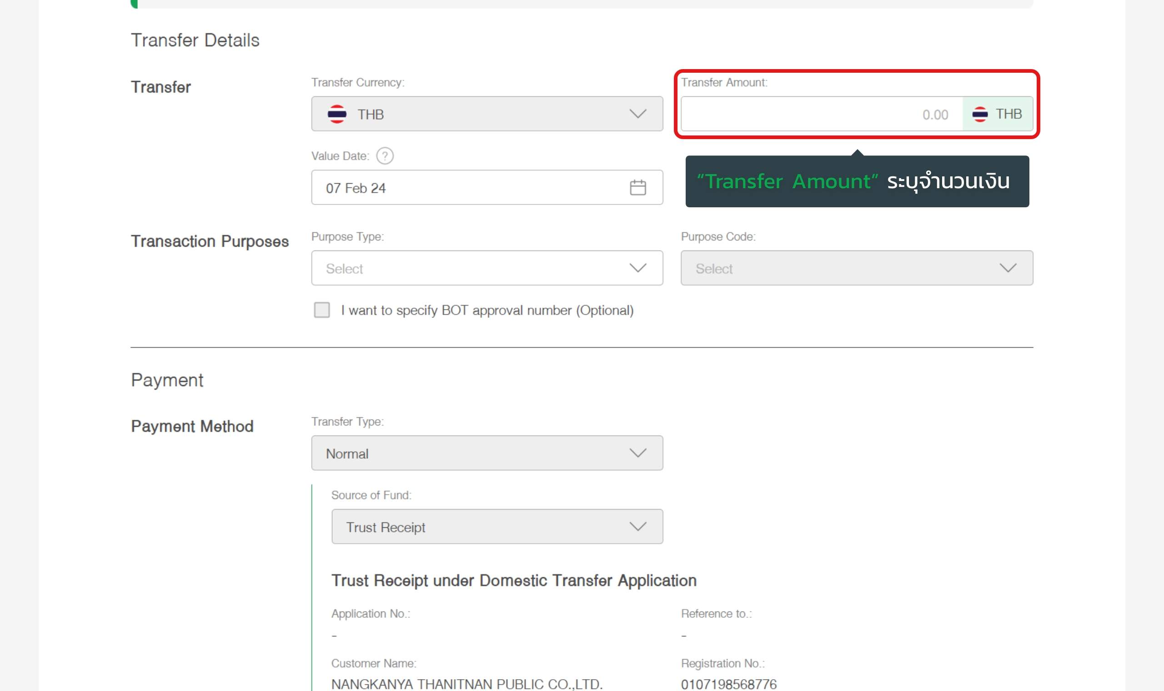
Task: Click into the Transfer Amount field
Action: click(822, 114)
